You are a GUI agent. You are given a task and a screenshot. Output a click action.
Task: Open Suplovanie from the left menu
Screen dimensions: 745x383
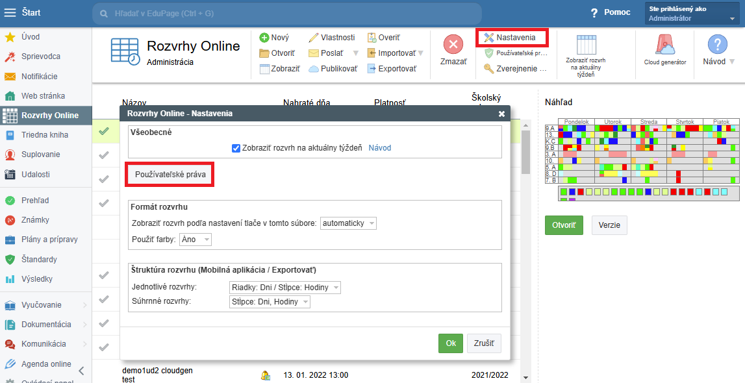point(40,154)
